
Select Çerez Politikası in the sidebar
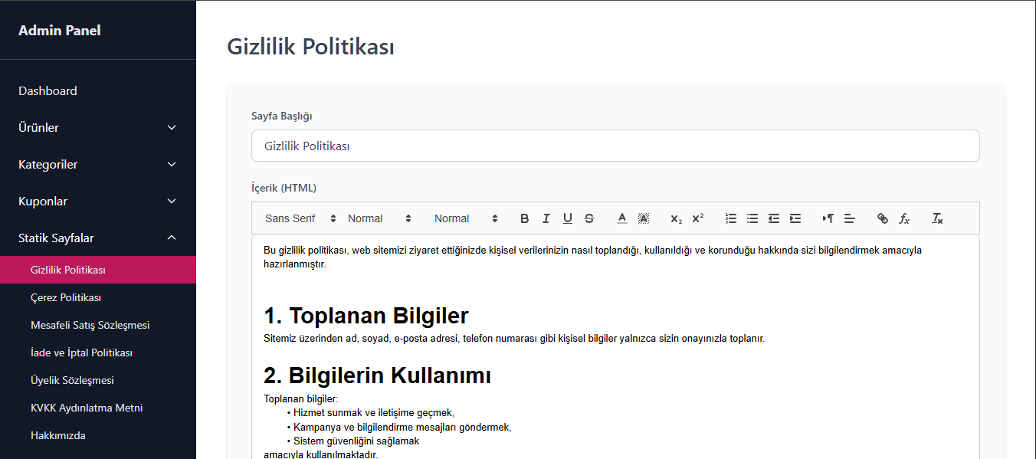pyautogui.click(x=67, y=297)
